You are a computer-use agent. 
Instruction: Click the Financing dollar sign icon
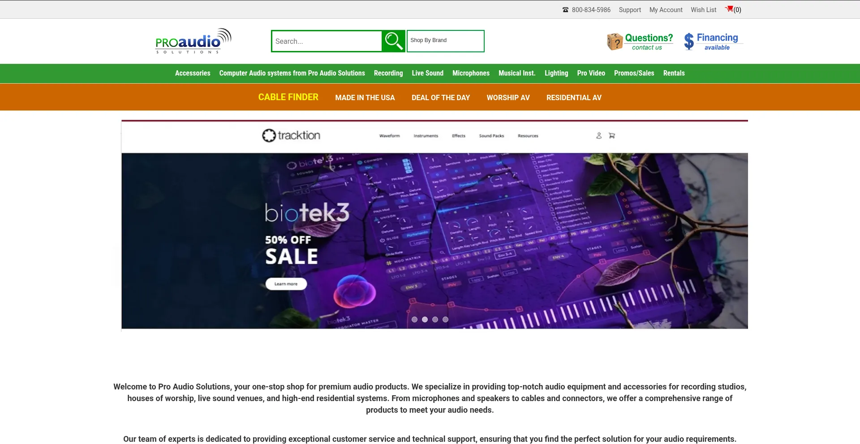[689, 42]
